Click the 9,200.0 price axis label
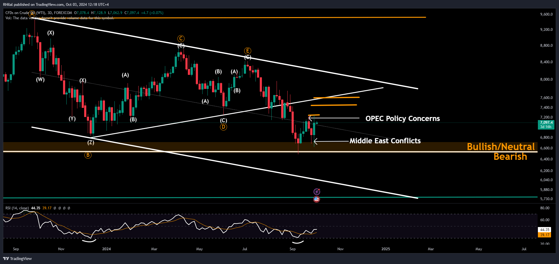Screen dimensions: 559x264 546,30
